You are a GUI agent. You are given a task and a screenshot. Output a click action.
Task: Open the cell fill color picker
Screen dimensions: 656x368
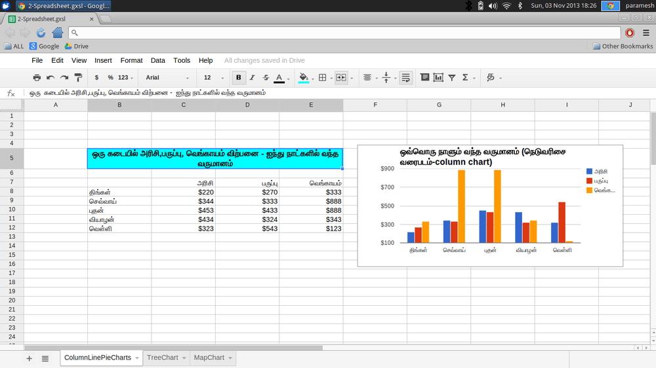pos(304,77)
